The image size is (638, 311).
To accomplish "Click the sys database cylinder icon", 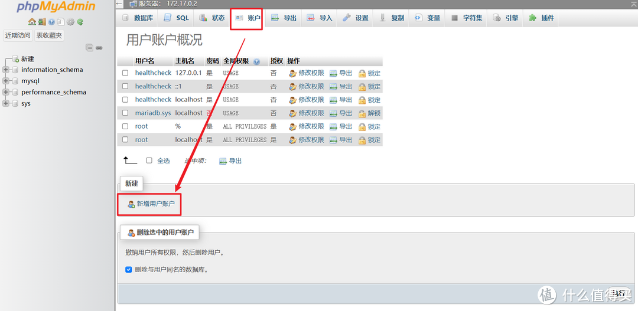I will [15, 103].
